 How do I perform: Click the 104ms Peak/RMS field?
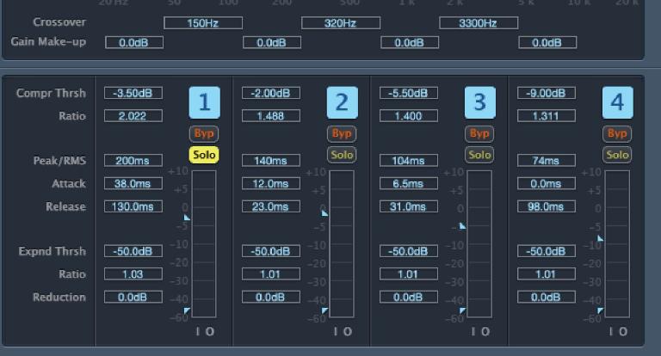click(409, 161)
